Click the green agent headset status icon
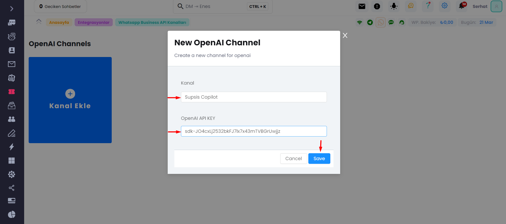This screenshot has width=506, height=224. tap(402, 23)
